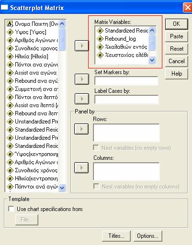Image resolution: width=192 pixels, height=245 pixels.
Task: Click the arrow button for Panel Rows
Action: [81, 129]
